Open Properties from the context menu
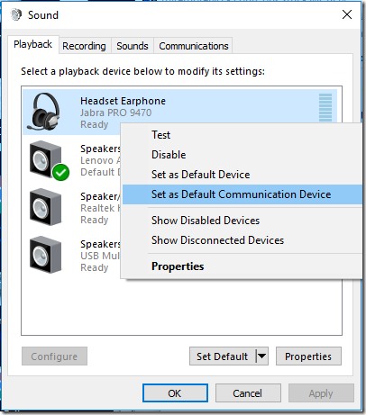 point(242,266)
